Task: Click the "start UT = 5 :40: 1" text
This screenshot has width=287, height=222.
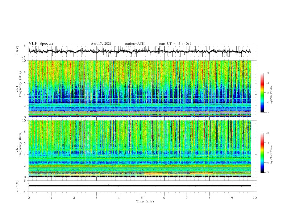Action: pyautogui.click(x=175, y=44)
